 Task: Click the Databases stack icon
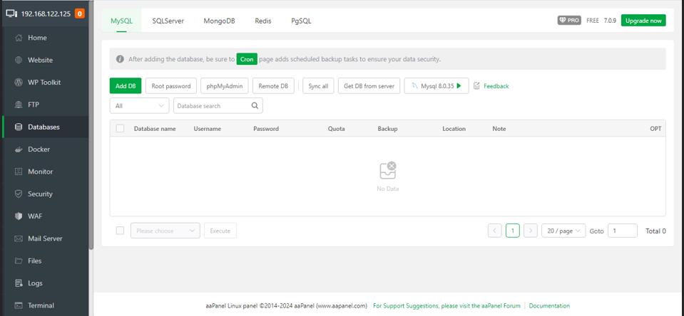19,127
